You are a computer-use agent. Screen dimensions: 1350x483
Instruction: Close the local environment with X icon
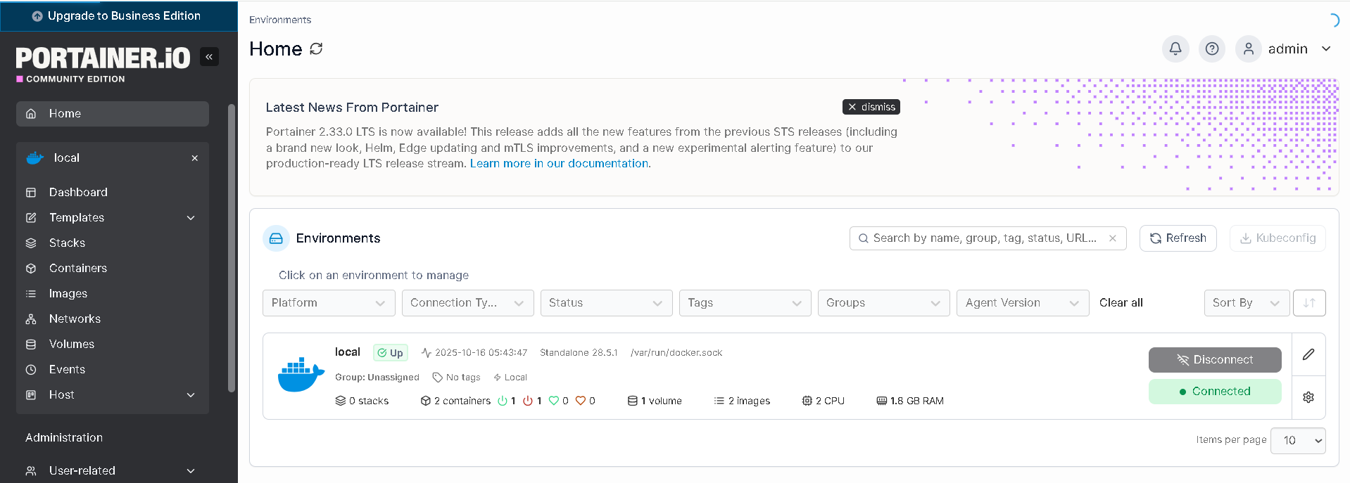[195, 158]
